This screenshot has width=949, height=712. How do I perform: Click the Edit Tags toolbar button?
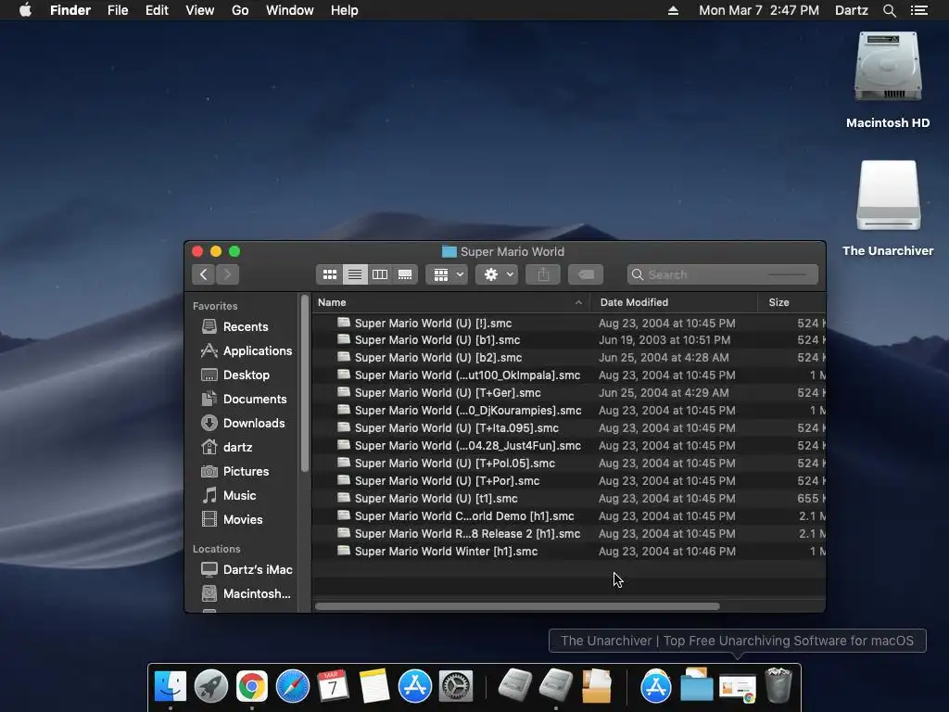point(586,274)
